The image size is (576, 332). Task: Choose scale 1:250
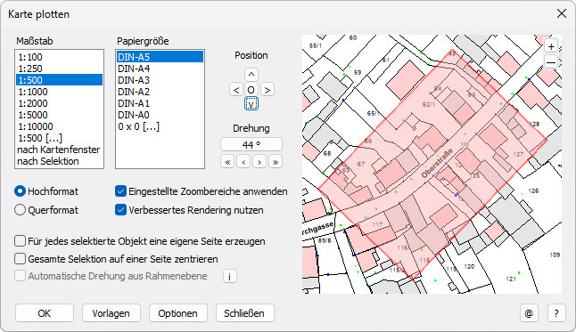(x=59, y=69)
